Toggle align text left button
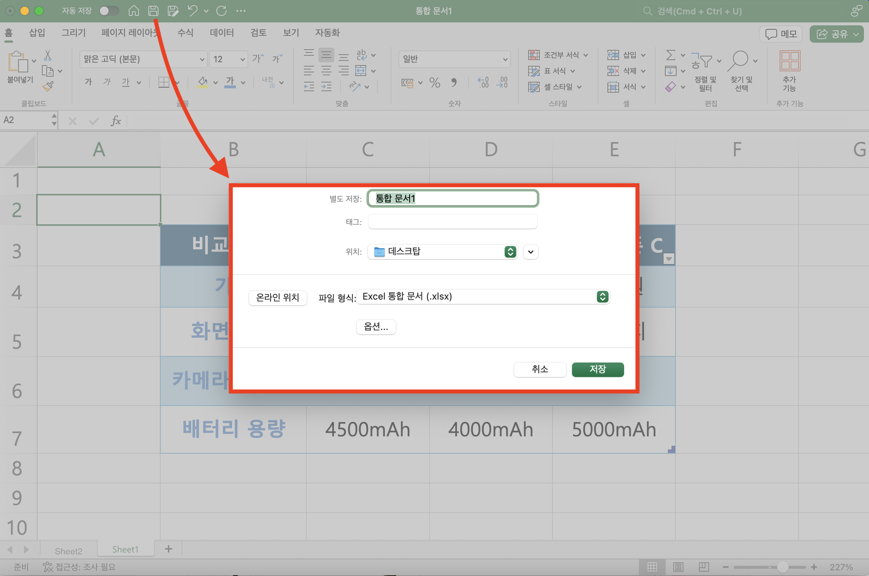Viewport: 869px width, 576px height. (x=309, y=71)
